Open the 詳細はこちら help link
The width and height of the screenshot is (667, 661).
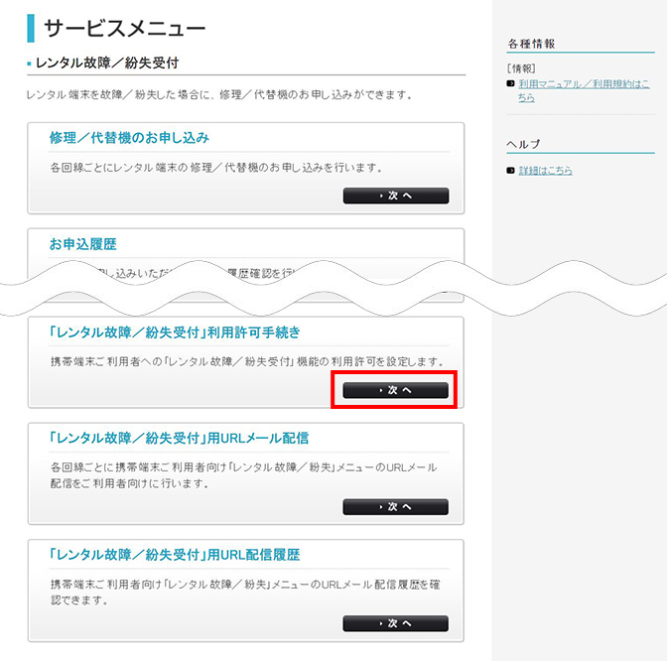tap(545, 171)
